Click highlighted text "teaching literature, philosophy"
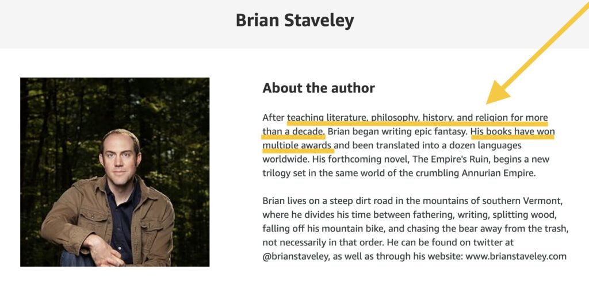This screenshot has height=285, width=589. click(351, 118)
